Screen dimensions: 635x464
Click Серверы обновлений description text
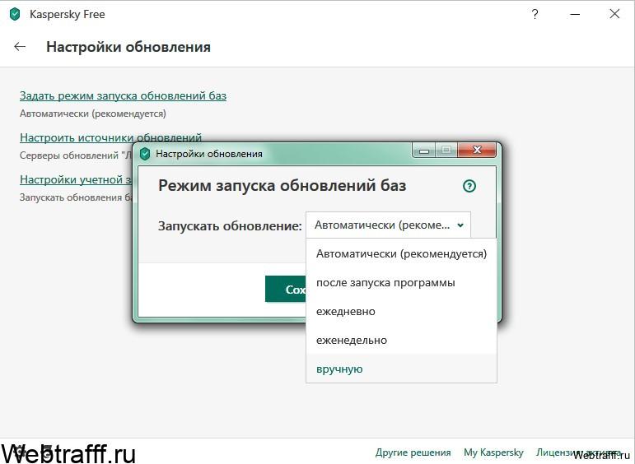(76, 155)
